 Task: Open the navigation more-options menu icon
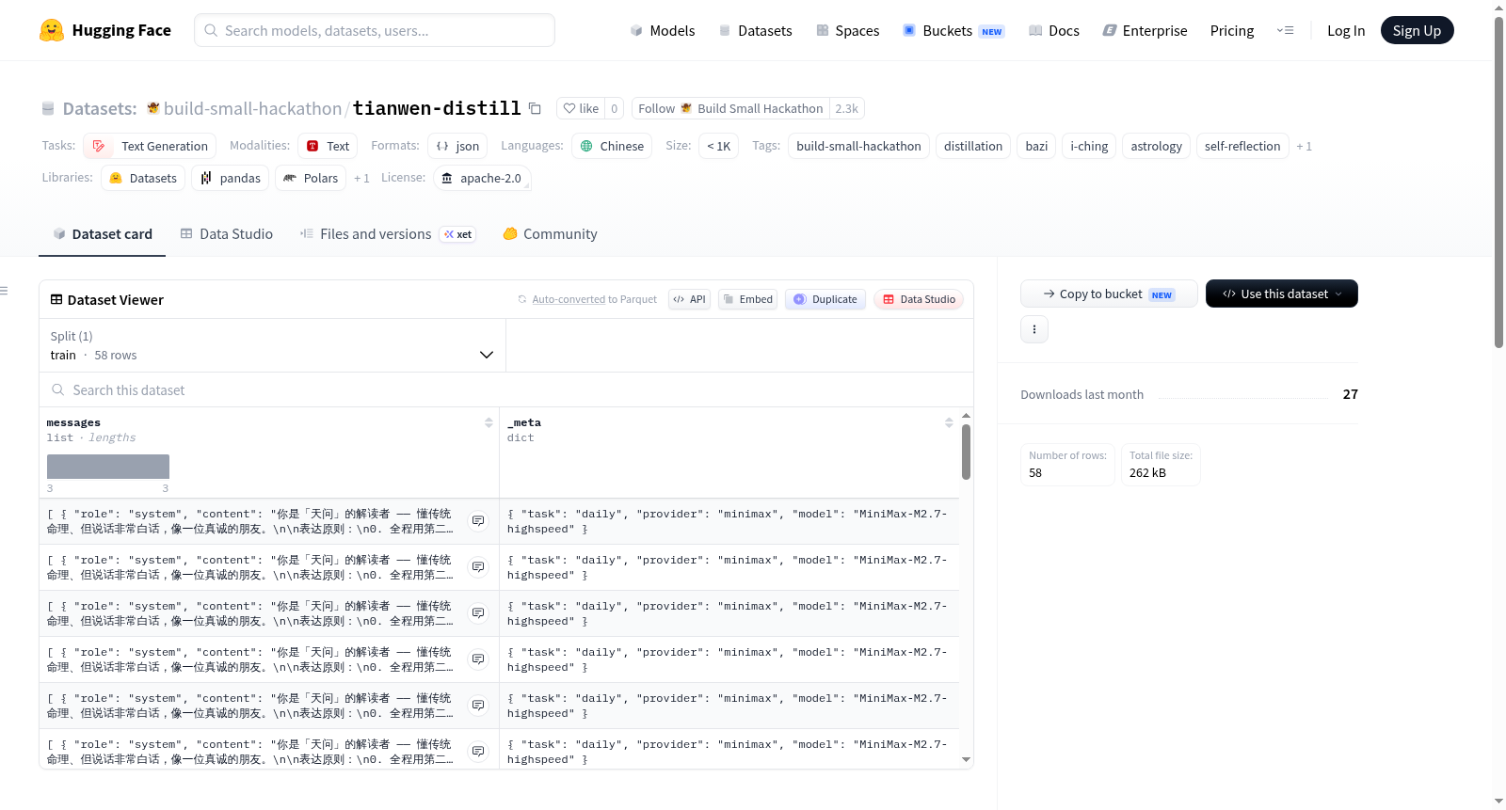click(1285, 30)
